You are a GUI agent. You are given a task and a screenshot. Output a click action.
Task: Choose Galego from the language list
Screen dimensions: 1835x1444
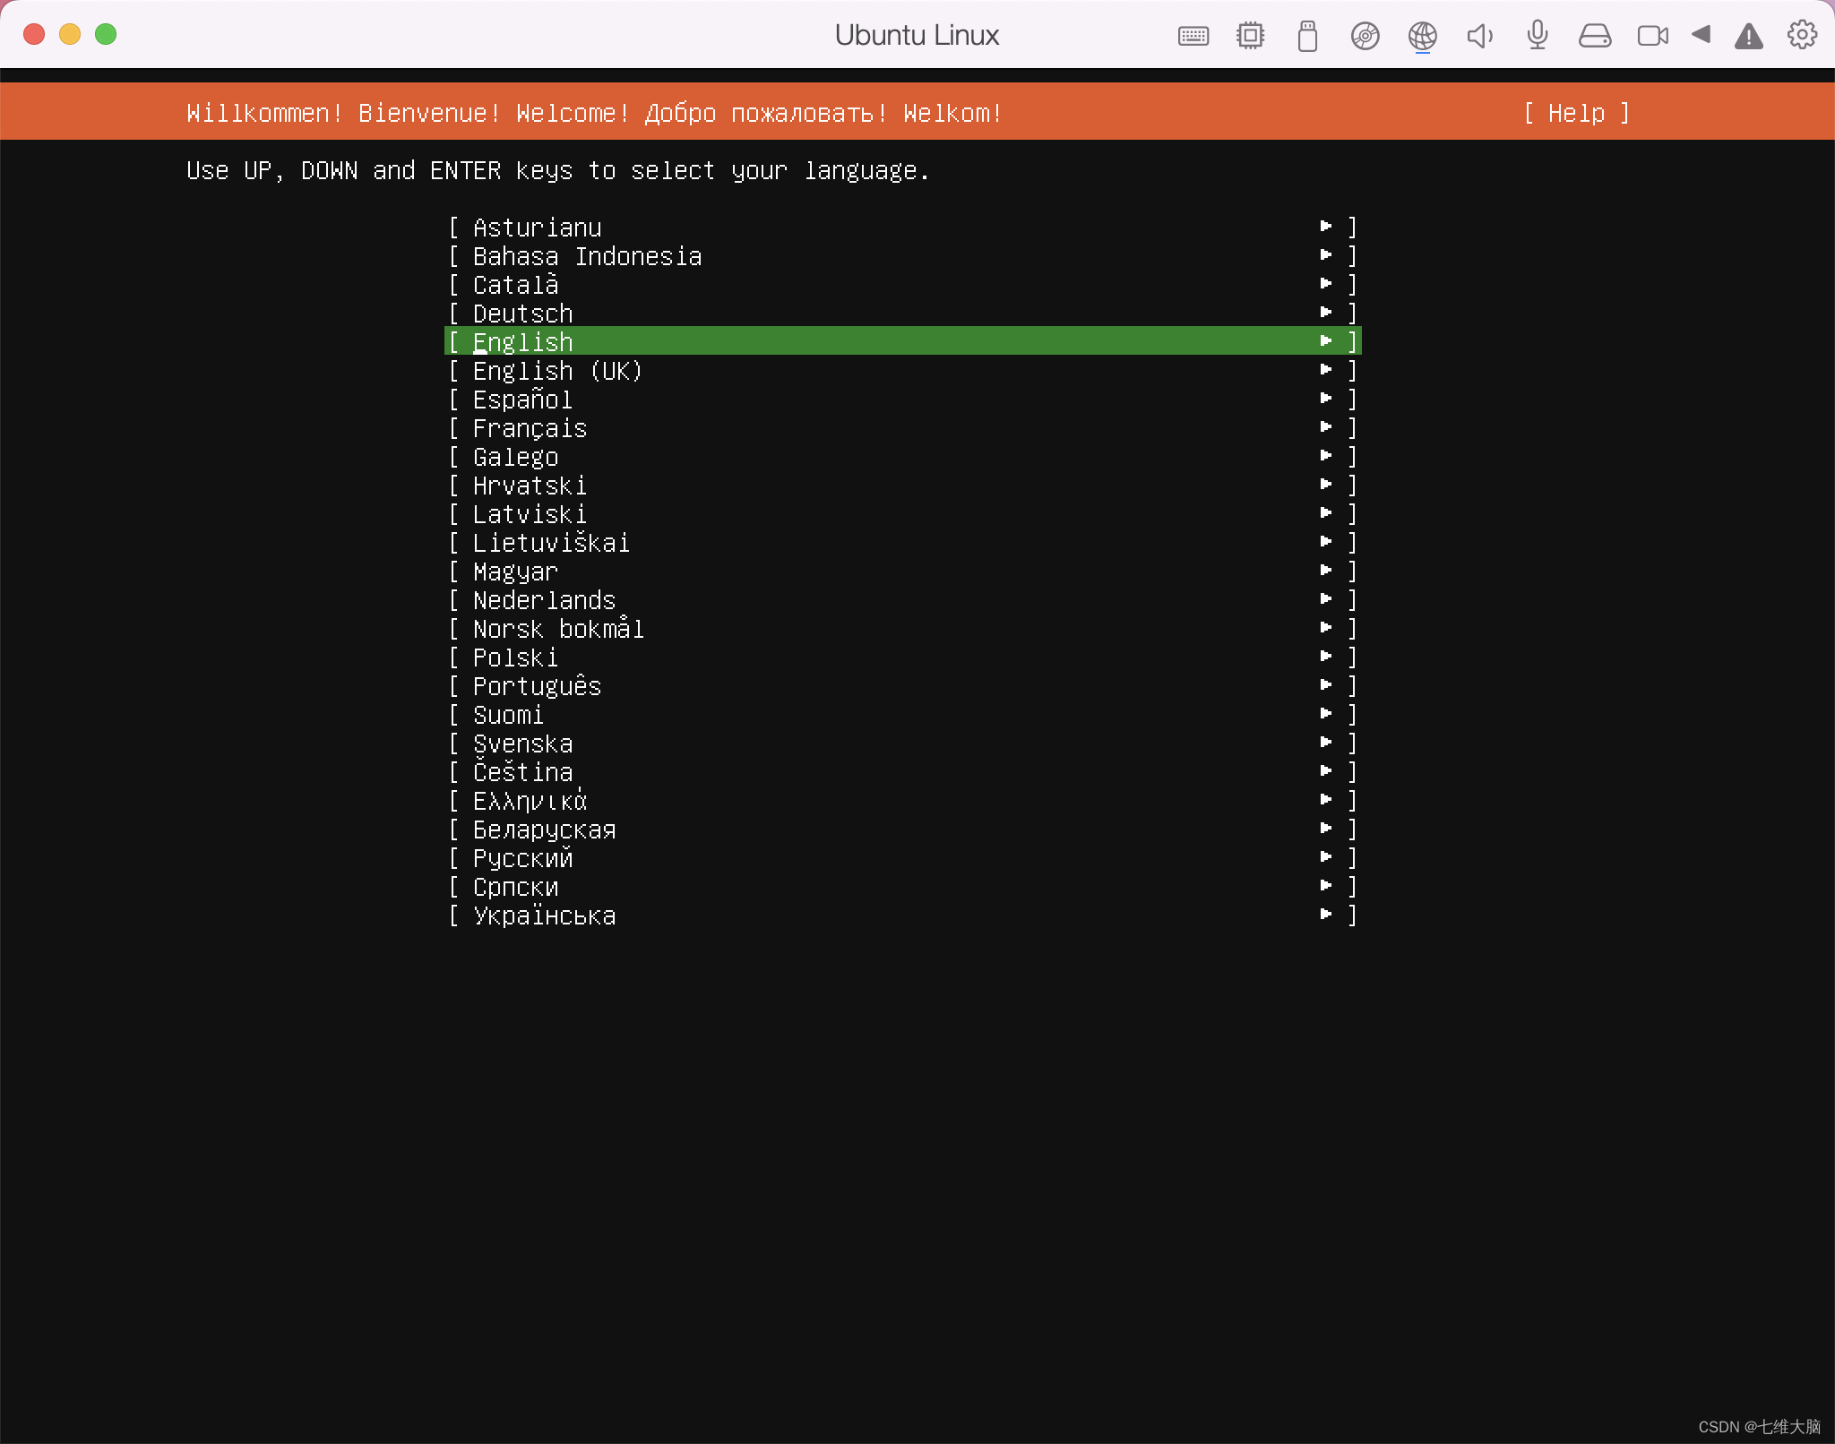coord(903,456)
